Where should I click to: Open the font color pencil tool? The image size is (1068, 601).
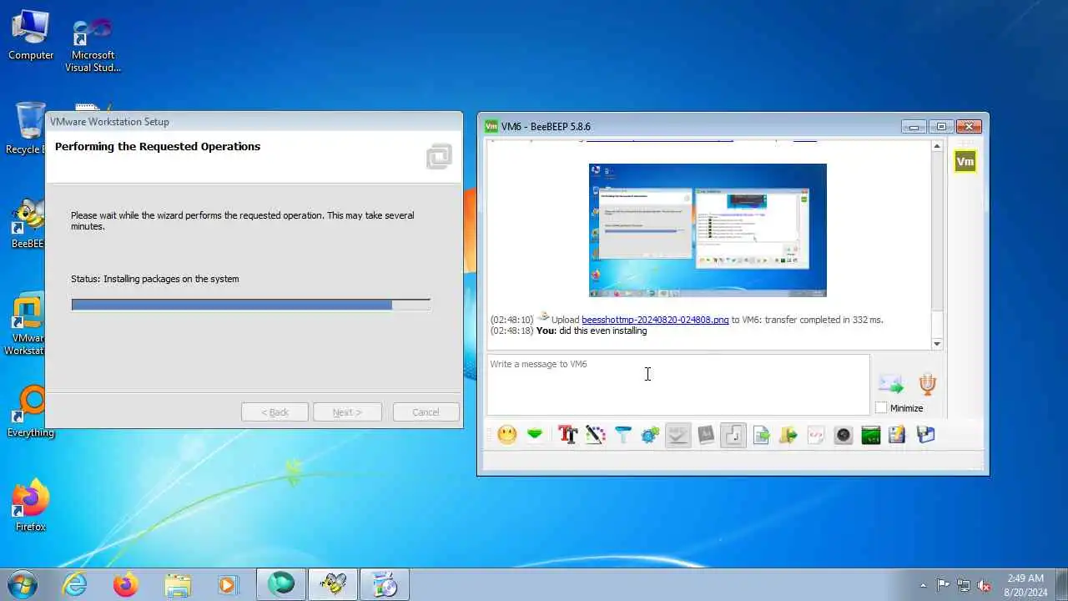[595, 435]
